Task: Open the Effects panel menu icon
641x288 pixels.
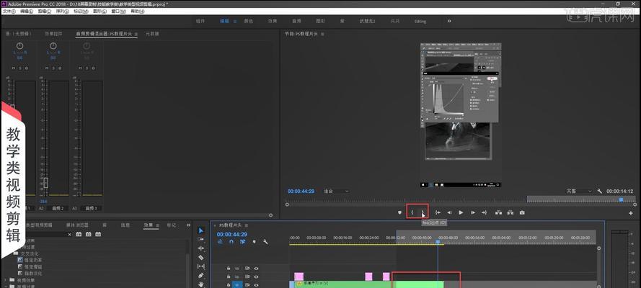Action: click(158, 225)
